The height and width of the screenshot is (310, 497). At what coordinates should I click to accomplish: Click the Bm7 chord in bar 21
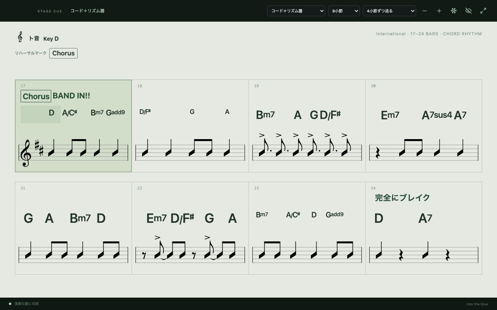coord(80,218)
